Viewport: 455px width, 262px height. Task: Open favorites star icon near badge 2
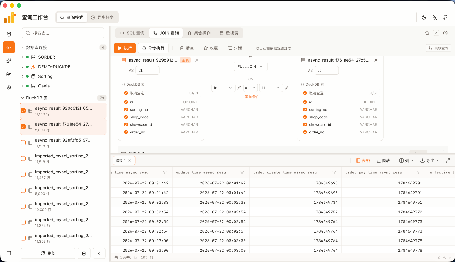pyautogui.click(x=427, y=33)
